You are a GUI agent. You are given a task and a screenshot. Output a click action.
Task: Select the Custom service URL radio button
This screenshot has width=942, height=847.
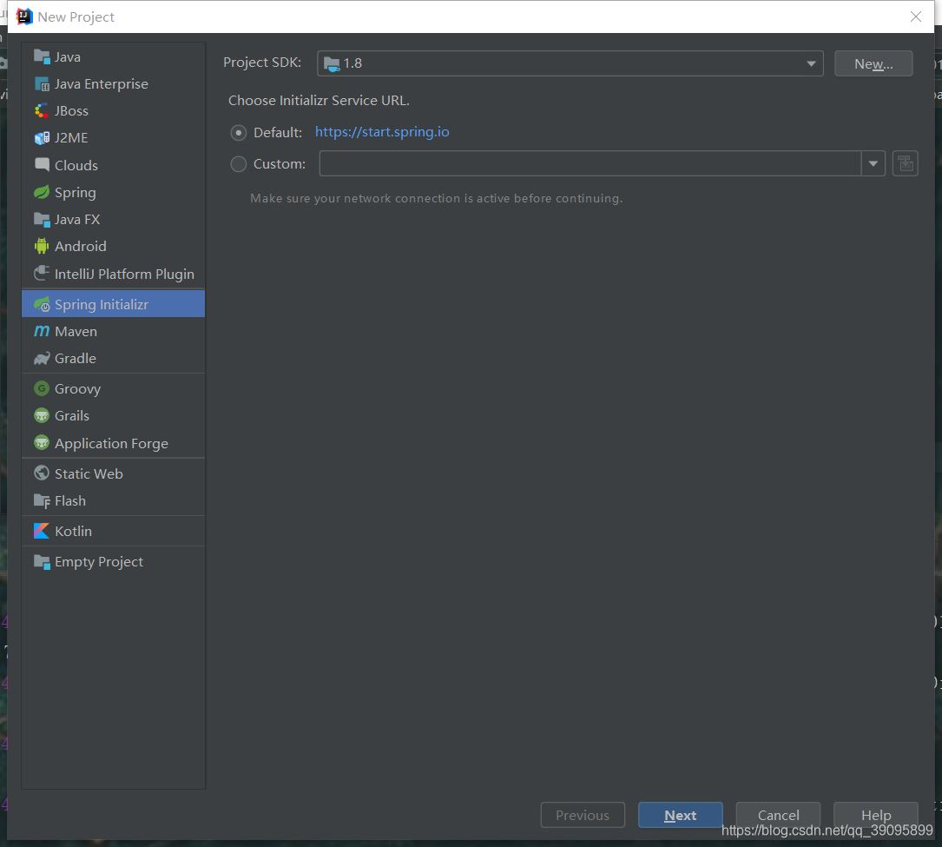[239, 164]
